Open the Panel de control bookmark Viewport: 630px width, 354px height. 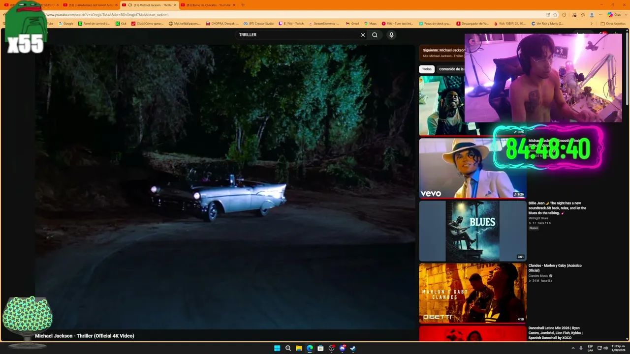click(x=94, y=23)
